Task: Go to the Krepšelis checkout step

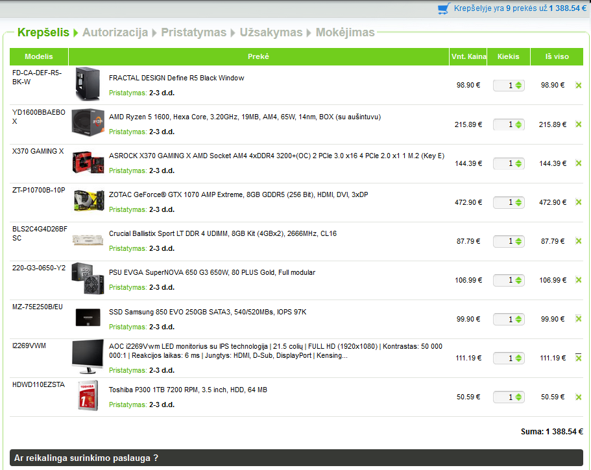Action: click(x=43, y=32)
